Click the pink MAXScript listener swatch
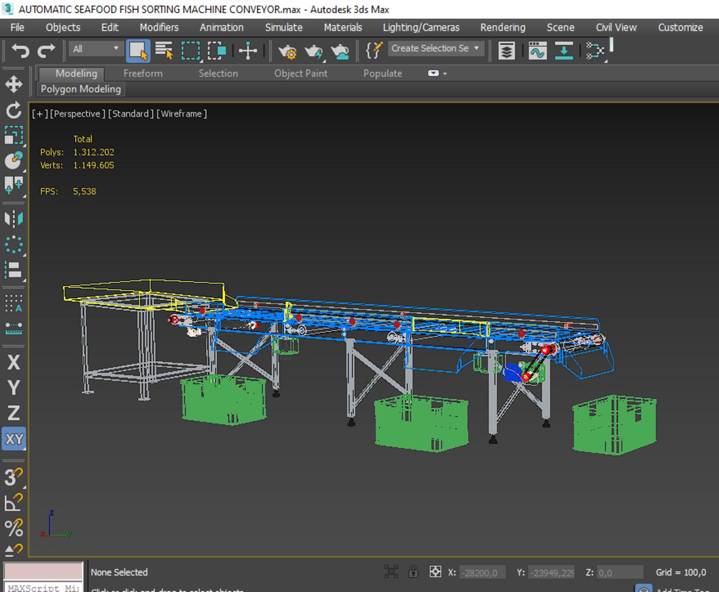The width and height of the screenshot is (719, 592). pos(43,571)
